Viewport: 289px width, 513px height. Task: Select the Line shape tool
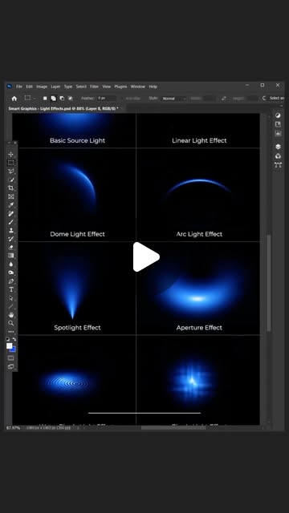tap(11, 306)
